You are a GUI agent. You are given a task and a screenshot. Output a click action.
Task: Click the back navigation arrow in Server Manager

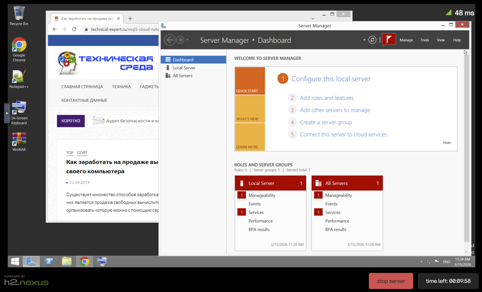170,39
